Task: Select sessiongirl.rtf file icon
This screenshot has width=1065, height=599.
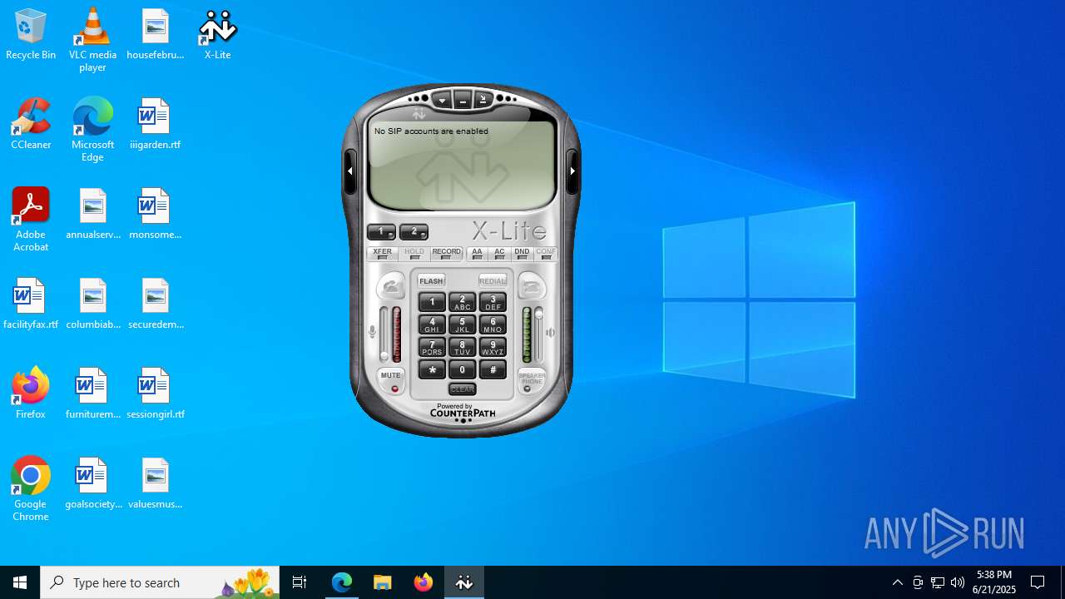Action: coord(155,394)
